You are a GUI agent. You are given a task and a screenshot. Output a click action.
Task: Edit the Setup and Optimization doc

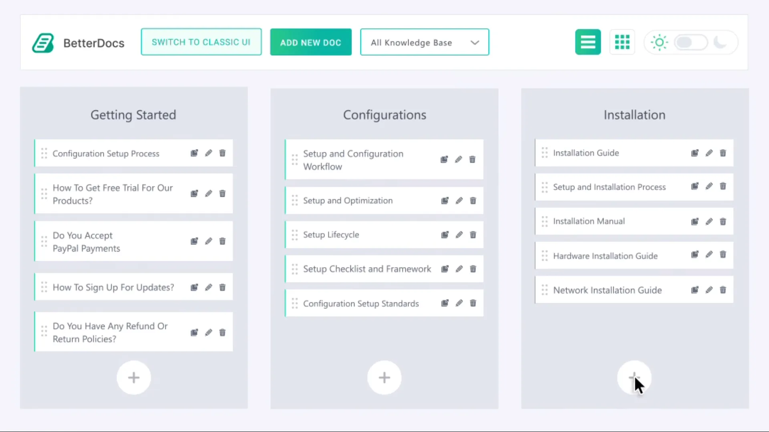point(459,200)
